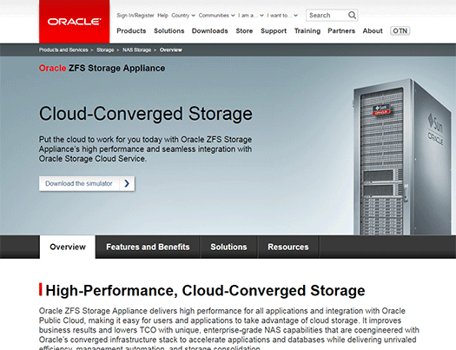The width and height of the screenshot is (456, 350).
Task: Click the Sign In/Register link
Action: tap(135, 16)
